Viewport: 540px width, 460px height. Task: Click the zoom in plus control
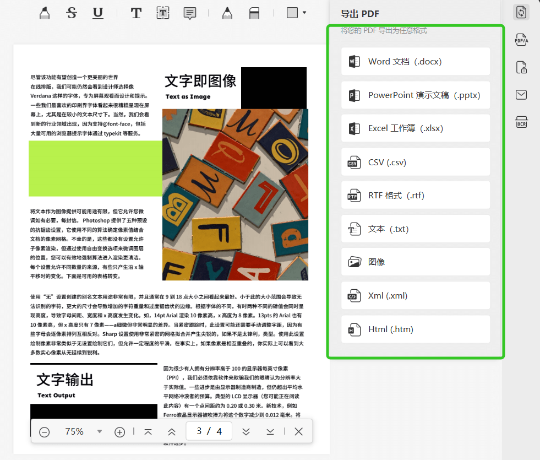click(119, 432)
